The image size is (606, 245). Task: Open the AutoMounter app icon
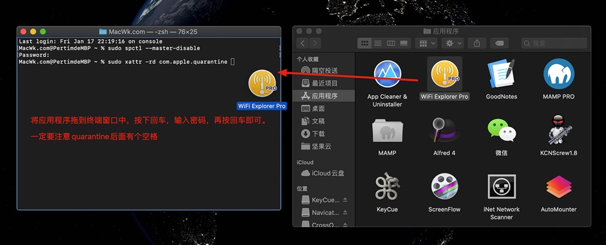coord(559,186)
